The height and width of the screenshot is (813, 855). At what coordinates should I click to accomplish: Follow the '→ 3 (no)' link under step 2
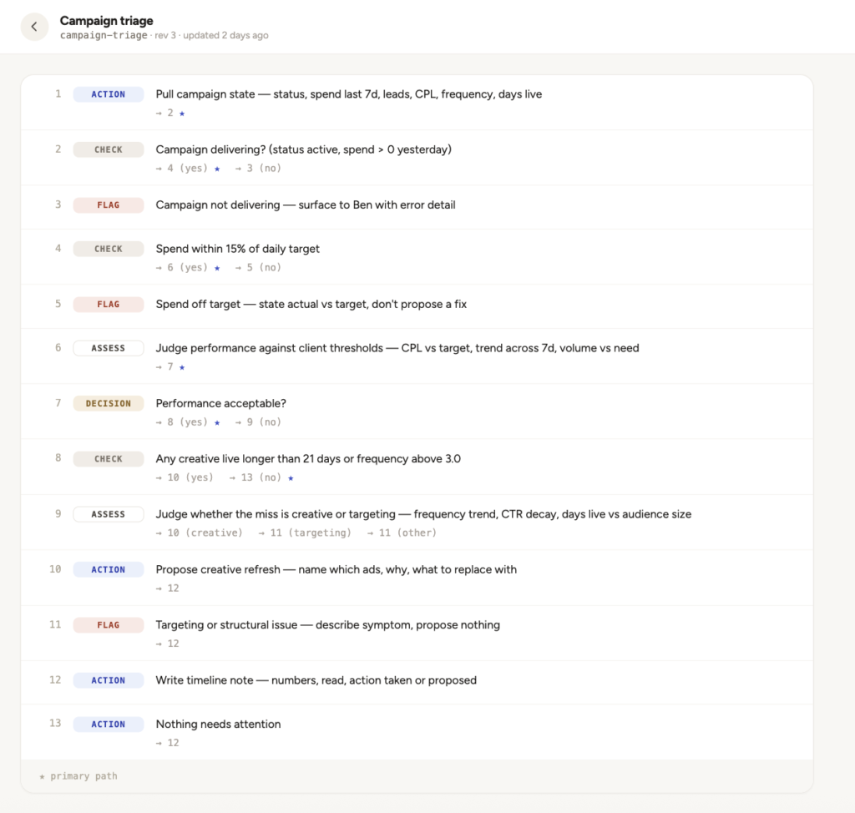point(258,168)
